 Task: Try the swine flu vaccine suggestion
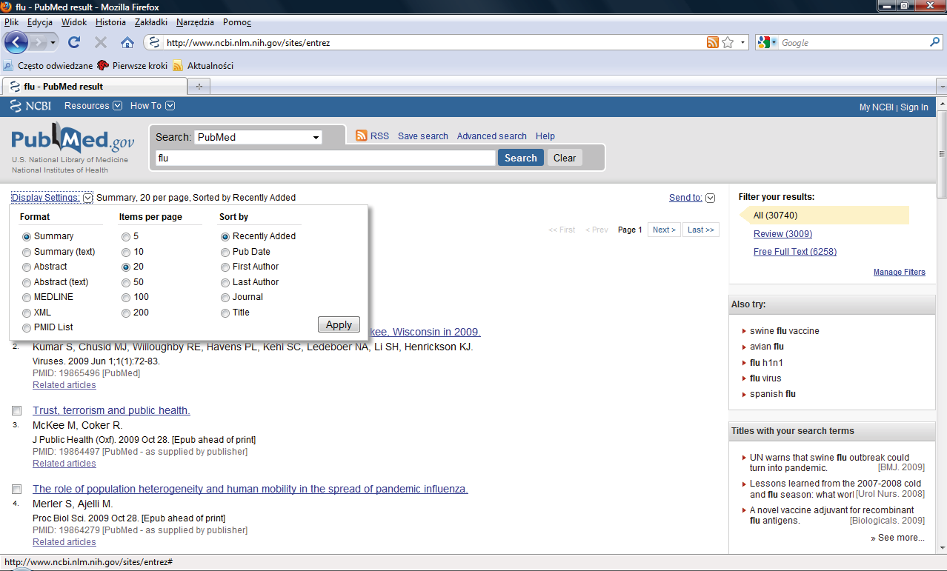[x=785, y=331]
